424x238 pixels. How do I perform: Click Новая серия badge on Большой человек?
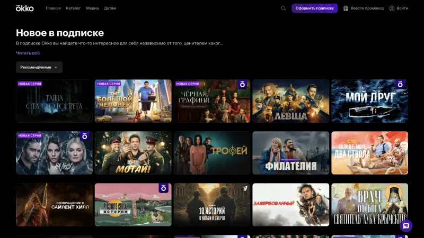point(109,84)
